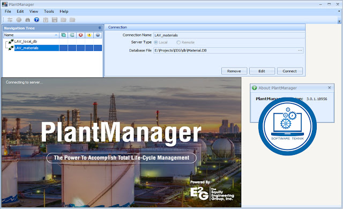The image size is (343, 209).
Task: Click the Remove connection button
Action: [x=234, y=71]
